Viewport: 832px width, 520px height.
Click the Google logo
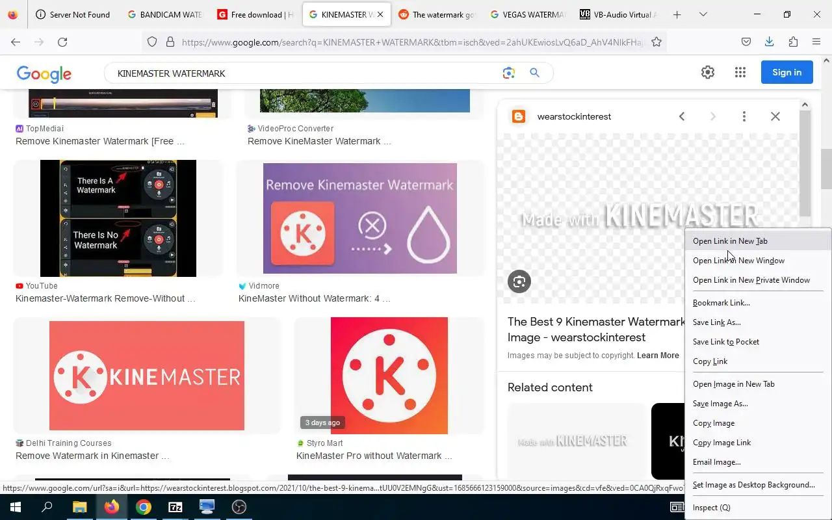44,73
